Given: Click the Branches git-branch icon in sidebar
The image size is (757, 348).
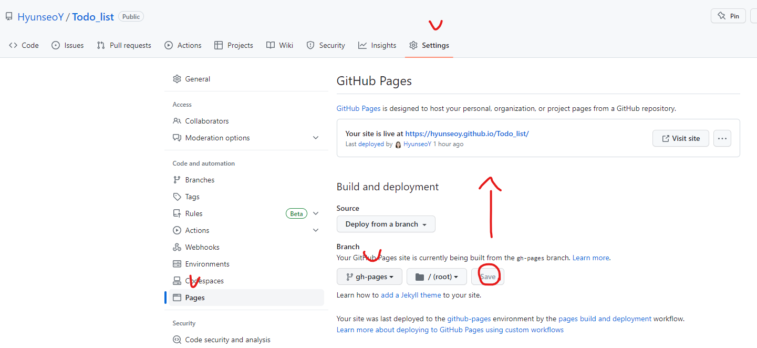Looking at the screenshot, I should [x=177, y=180].
